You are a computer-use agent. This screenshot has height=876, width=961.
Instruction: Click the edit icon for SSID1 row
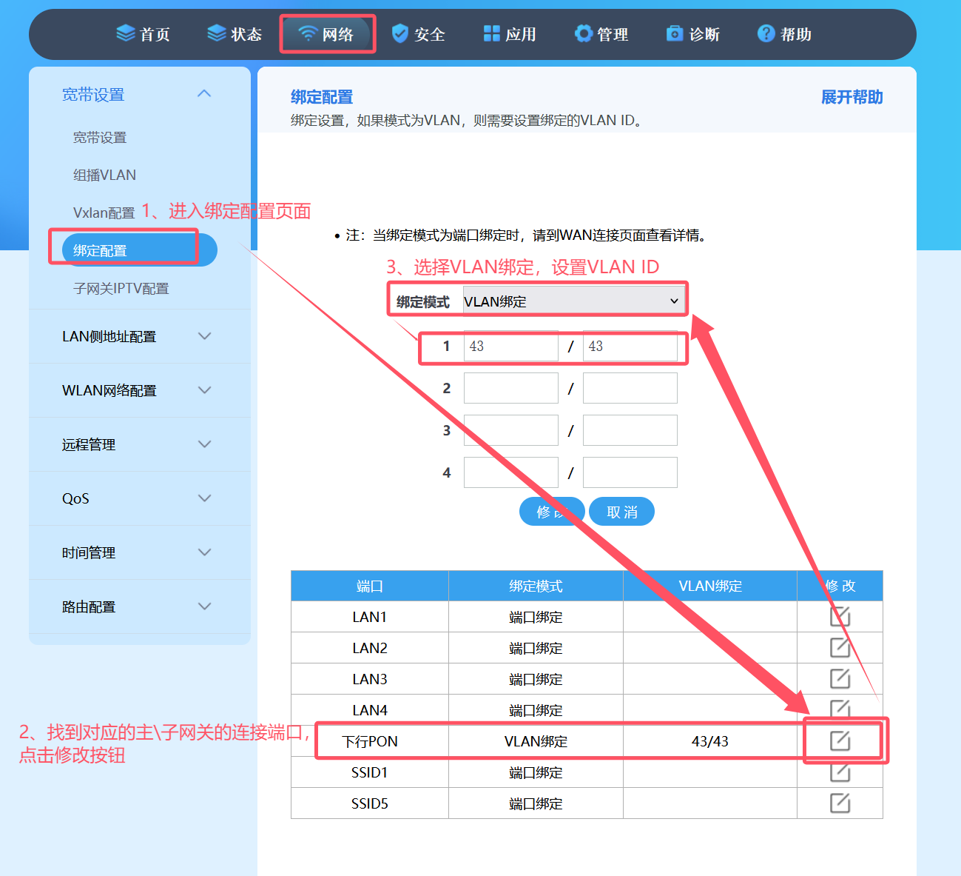(840, 772)
